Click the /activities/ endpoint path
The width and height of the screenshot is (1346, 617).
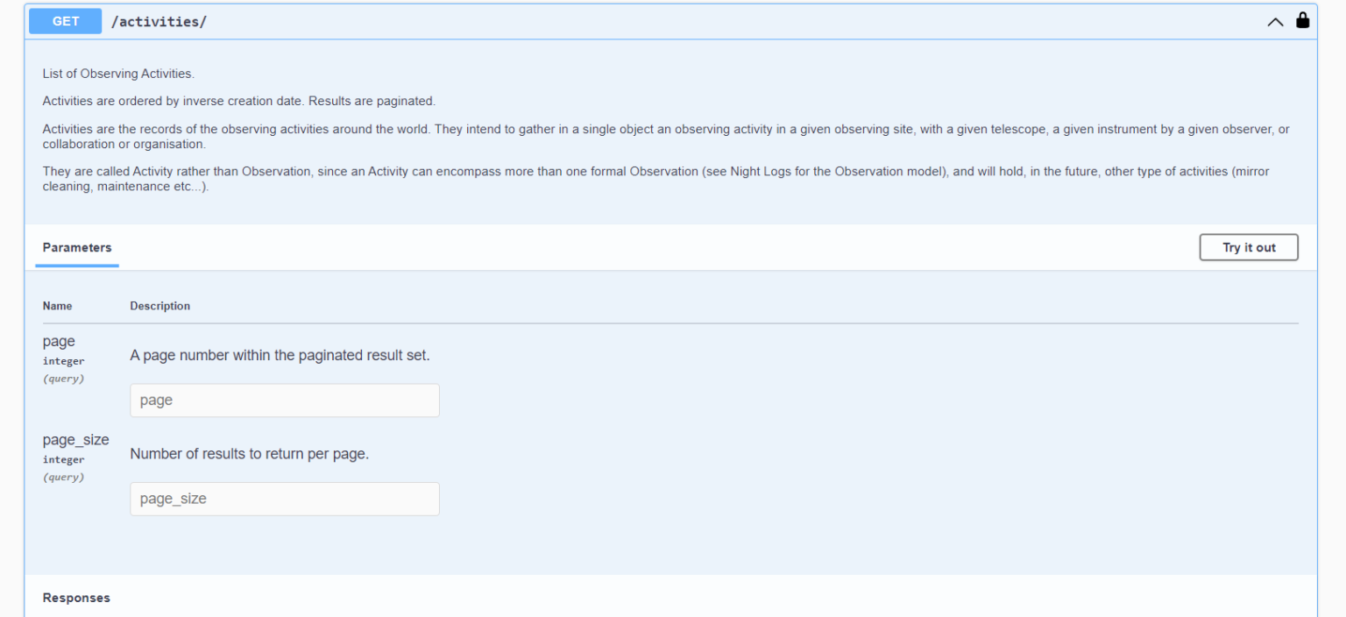pyautogui.click(x=159, y=22)
